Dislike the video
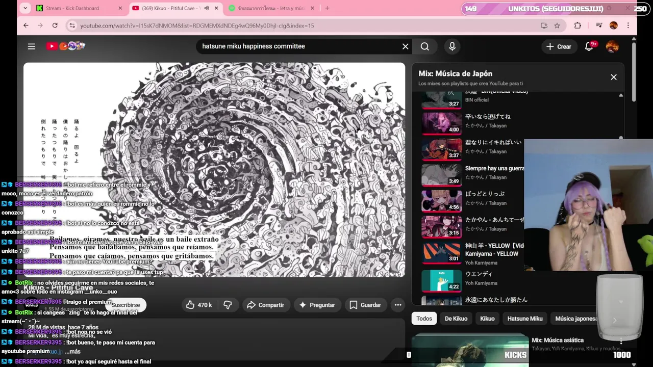This screenshot has height=367, width=653. 228,305
